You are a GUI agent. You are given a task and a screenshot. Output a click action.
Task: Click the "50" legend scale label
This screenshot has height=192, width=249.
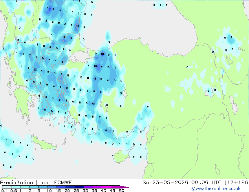[122, 190]
